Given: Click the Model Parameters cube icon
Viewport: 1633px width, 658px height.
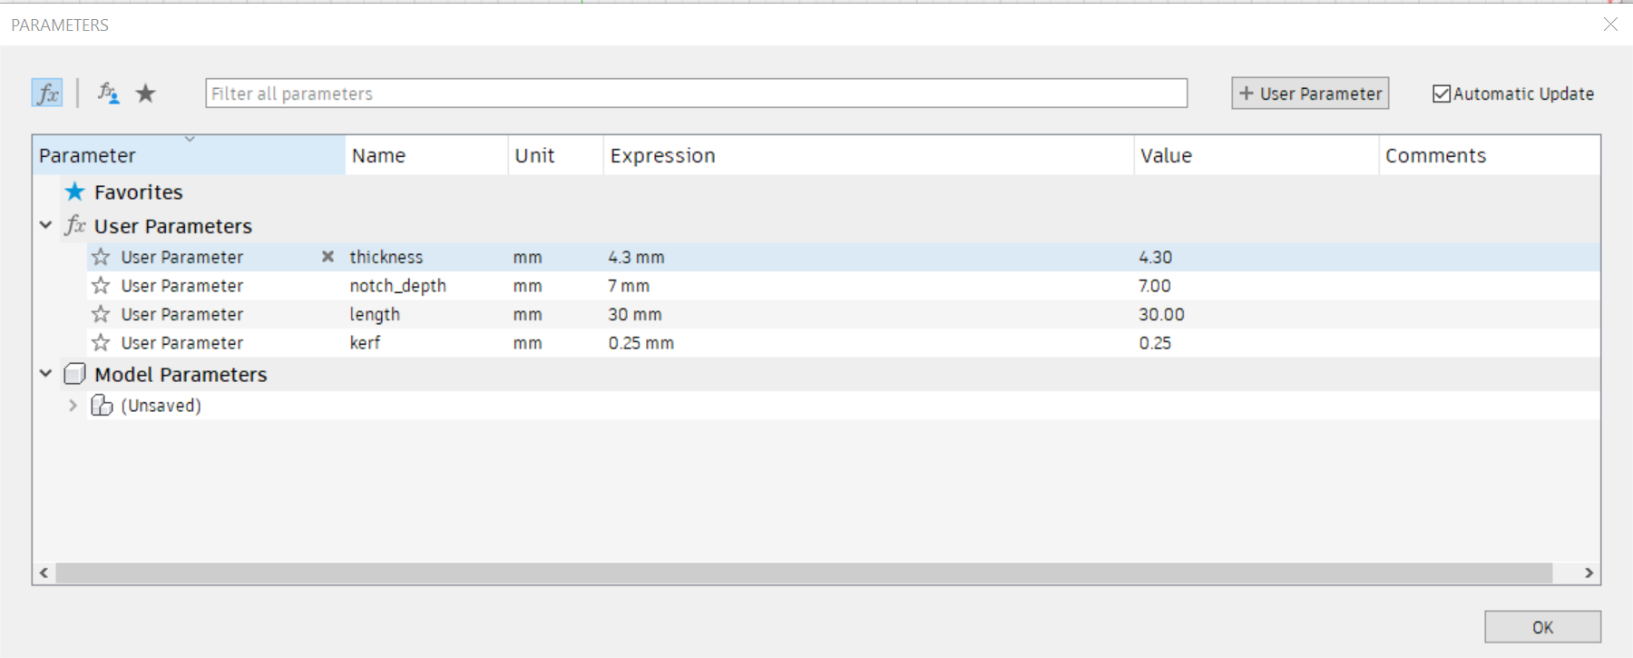Looking at the screenshot, I should (75, 374).
